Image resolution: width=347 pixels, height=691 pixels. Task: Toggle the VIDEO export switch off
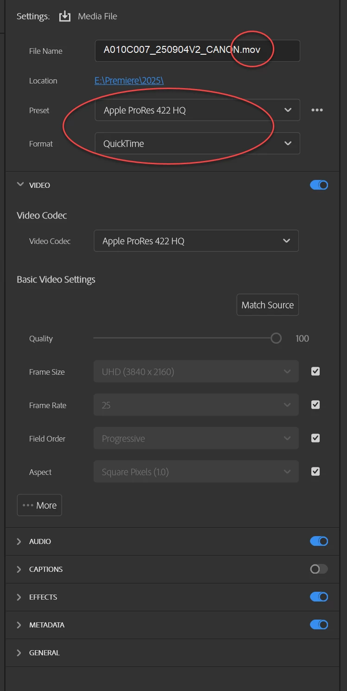(x=319, y=185)
